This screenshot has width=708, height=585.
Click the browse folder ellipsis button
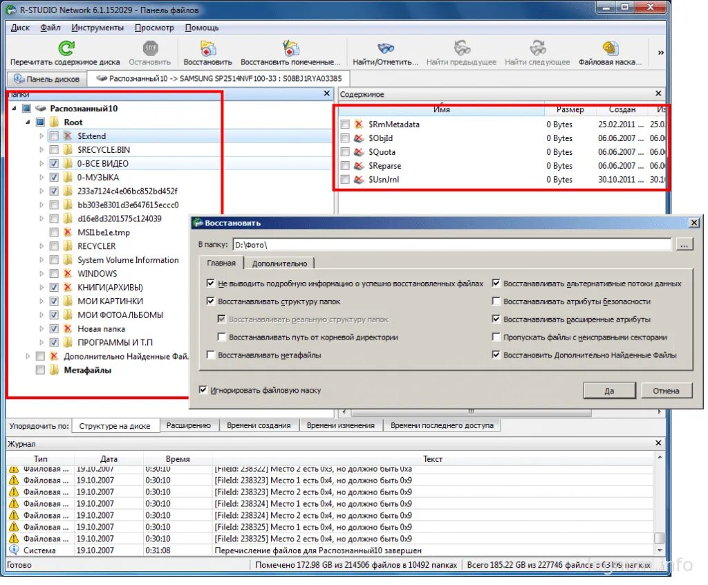[x=684, y=245]
